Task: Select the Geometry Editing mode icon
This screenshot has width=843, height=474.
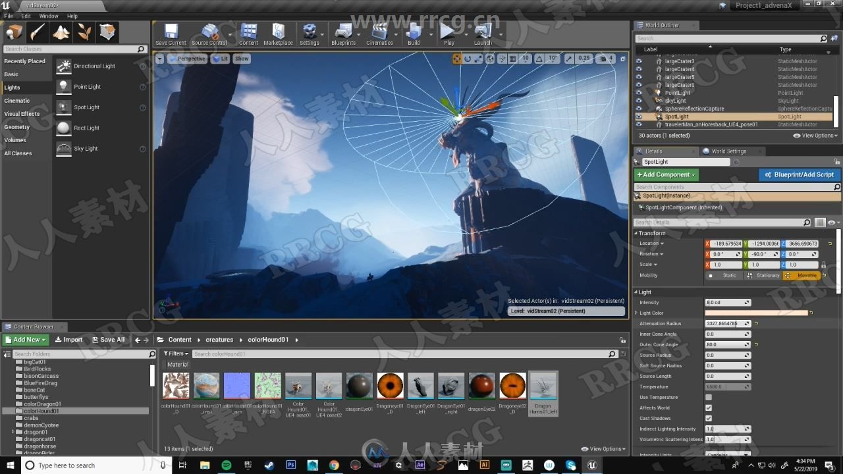Action: click(108, 32)
